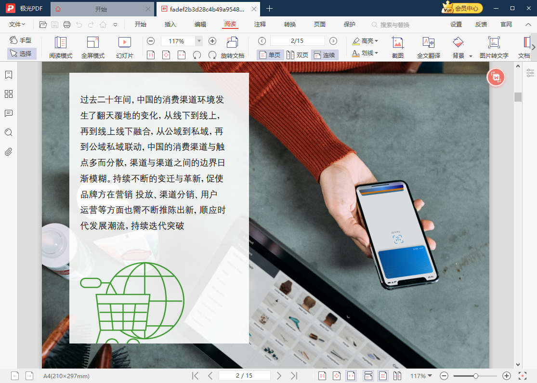537x383 pixels.
Task: Click the Feedback (反馈) link
Action: tap(481, 25)
